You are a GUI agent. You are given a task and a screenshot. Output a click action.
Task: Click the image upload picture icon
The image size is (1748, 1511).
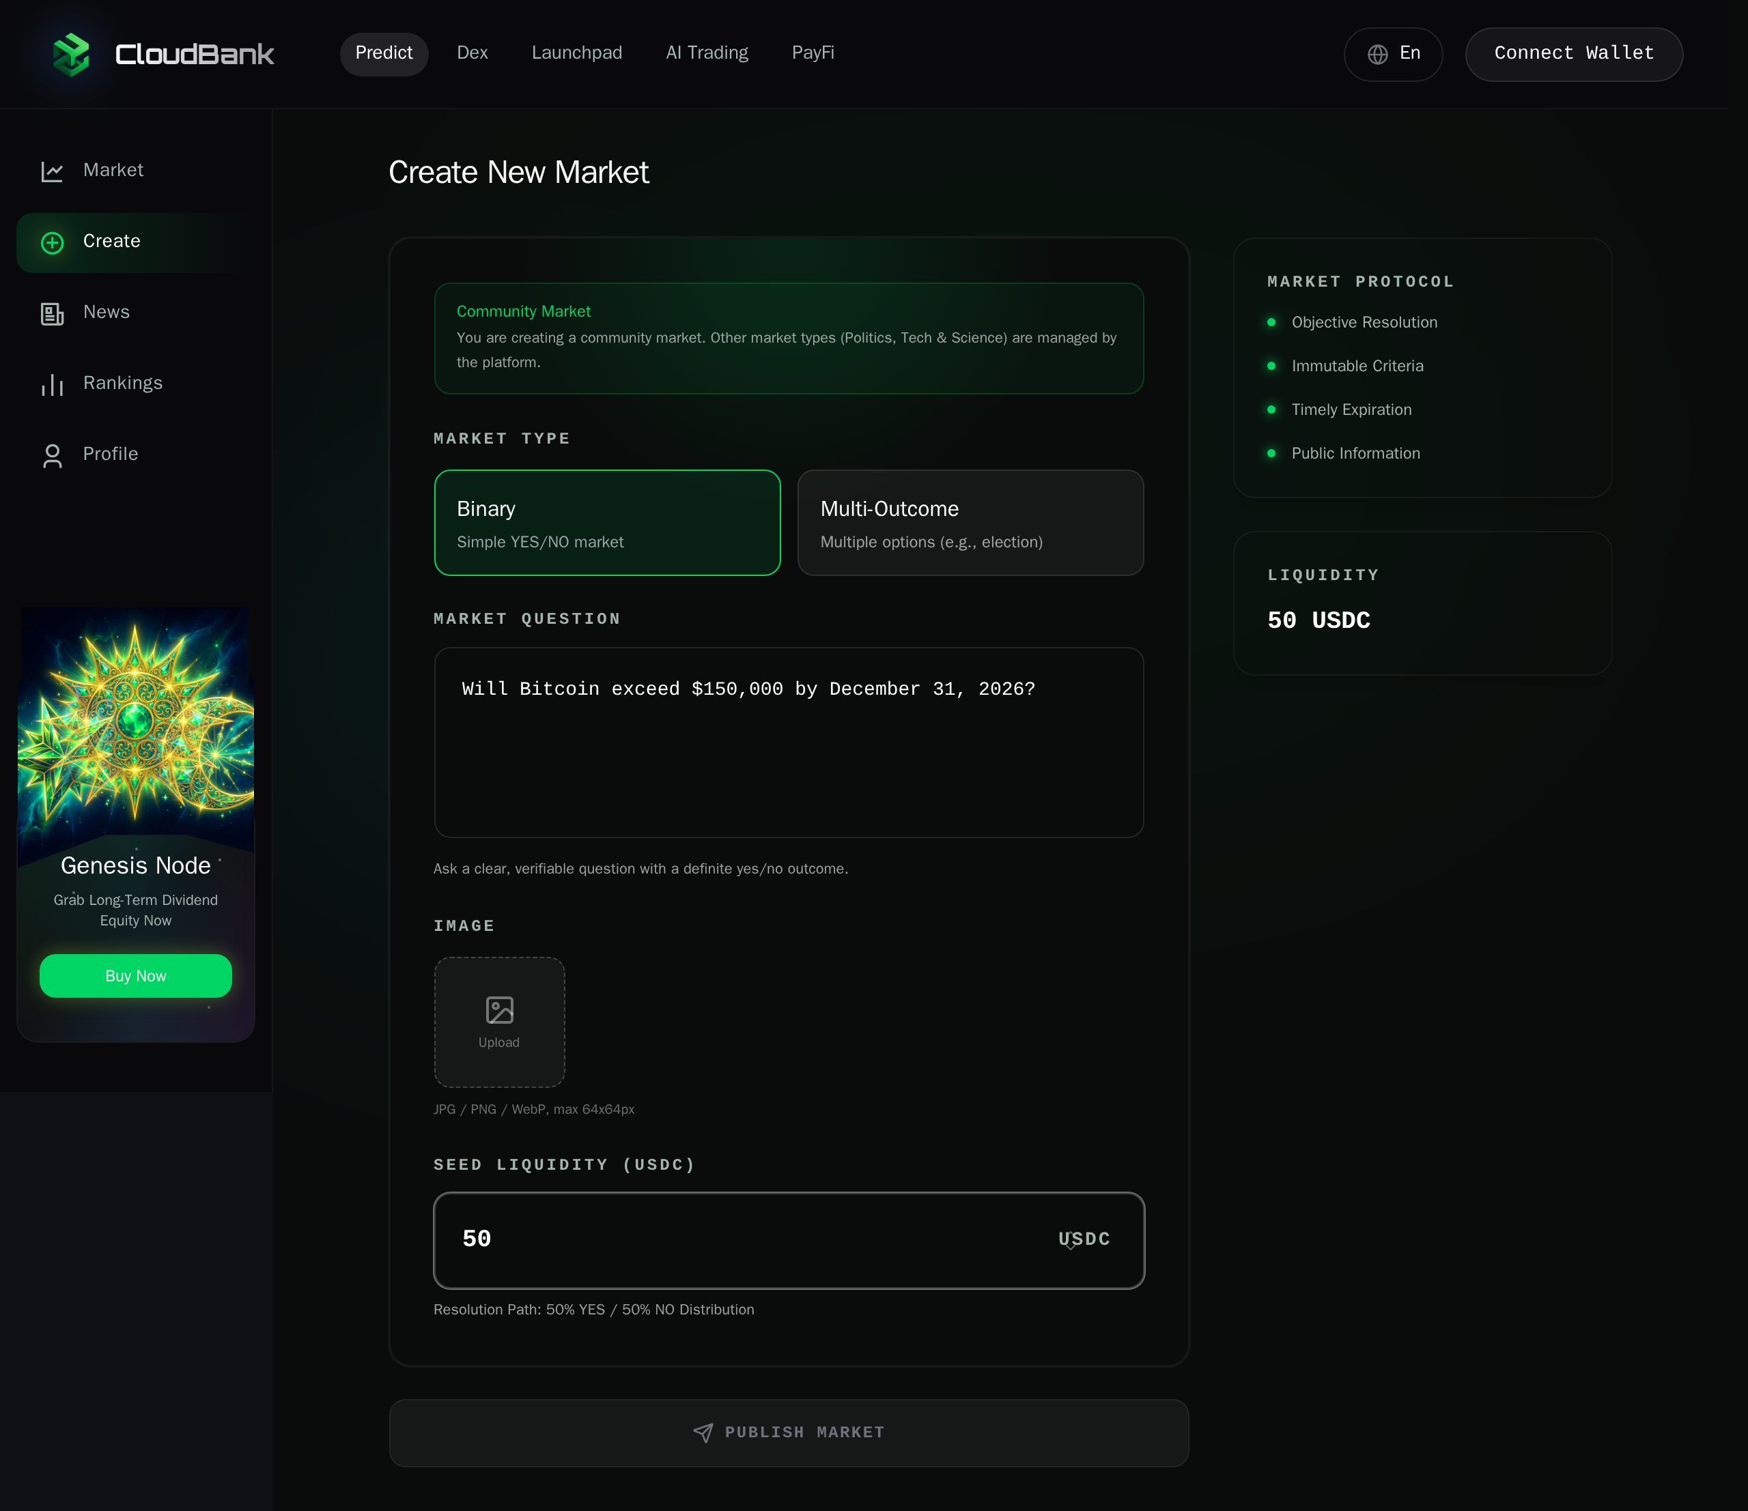[499, 1009]
